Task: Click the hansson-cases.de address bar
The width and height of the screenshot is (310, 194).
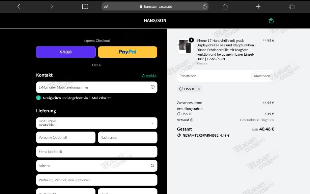Action: (155, 6)
